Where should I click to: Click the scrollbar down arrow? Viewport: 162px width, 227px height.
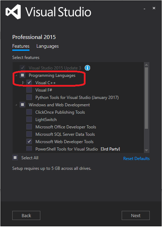pyautogui.click(x=146, y=150)
